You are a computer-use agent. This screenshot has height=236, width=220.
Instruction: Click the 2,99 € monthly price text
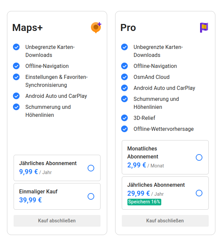[137, 165]
